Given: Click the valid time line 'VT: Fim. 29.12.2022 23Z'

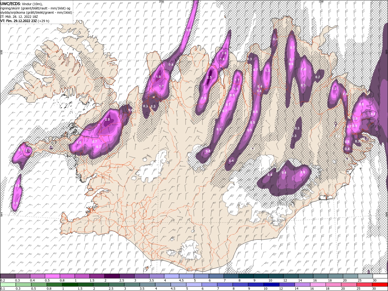Looking at the screenshot, I should pos(19,21).
